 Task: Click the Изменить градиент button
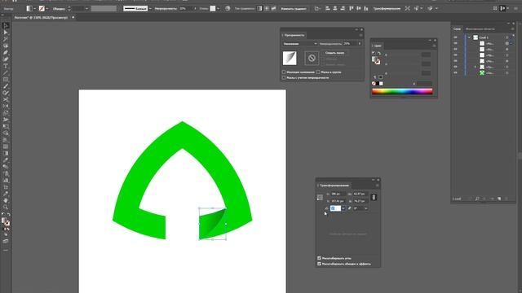(294, 8)
